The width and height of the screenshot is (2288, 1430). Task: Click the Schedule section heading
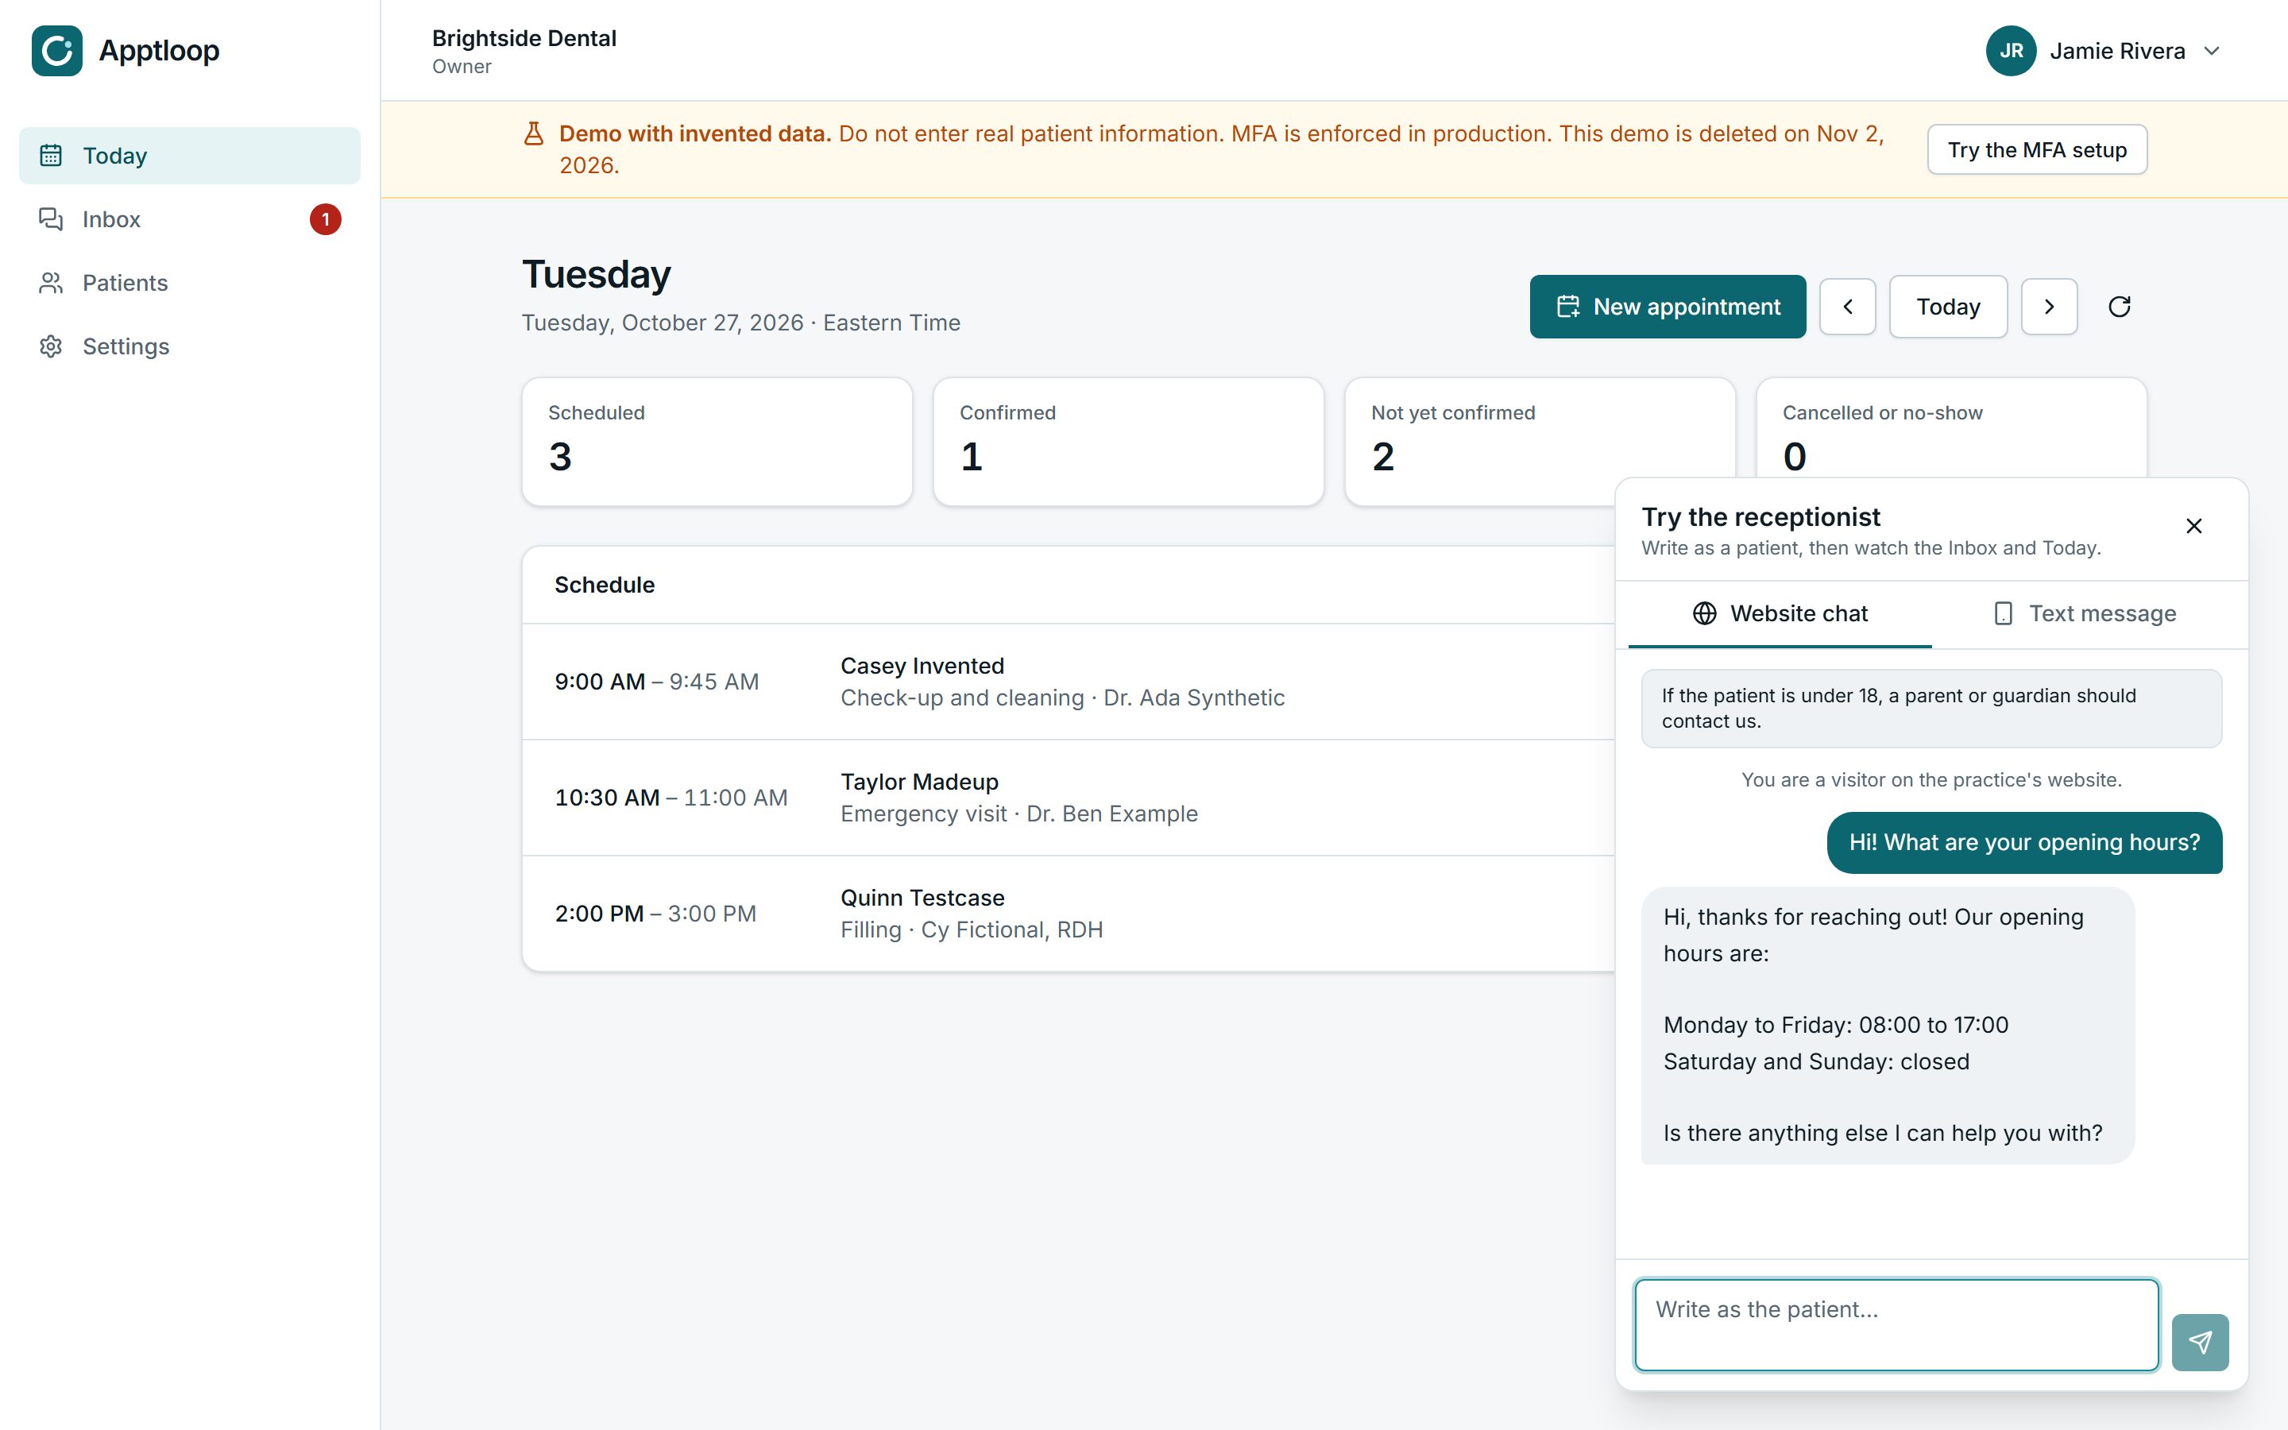[604, 585]
